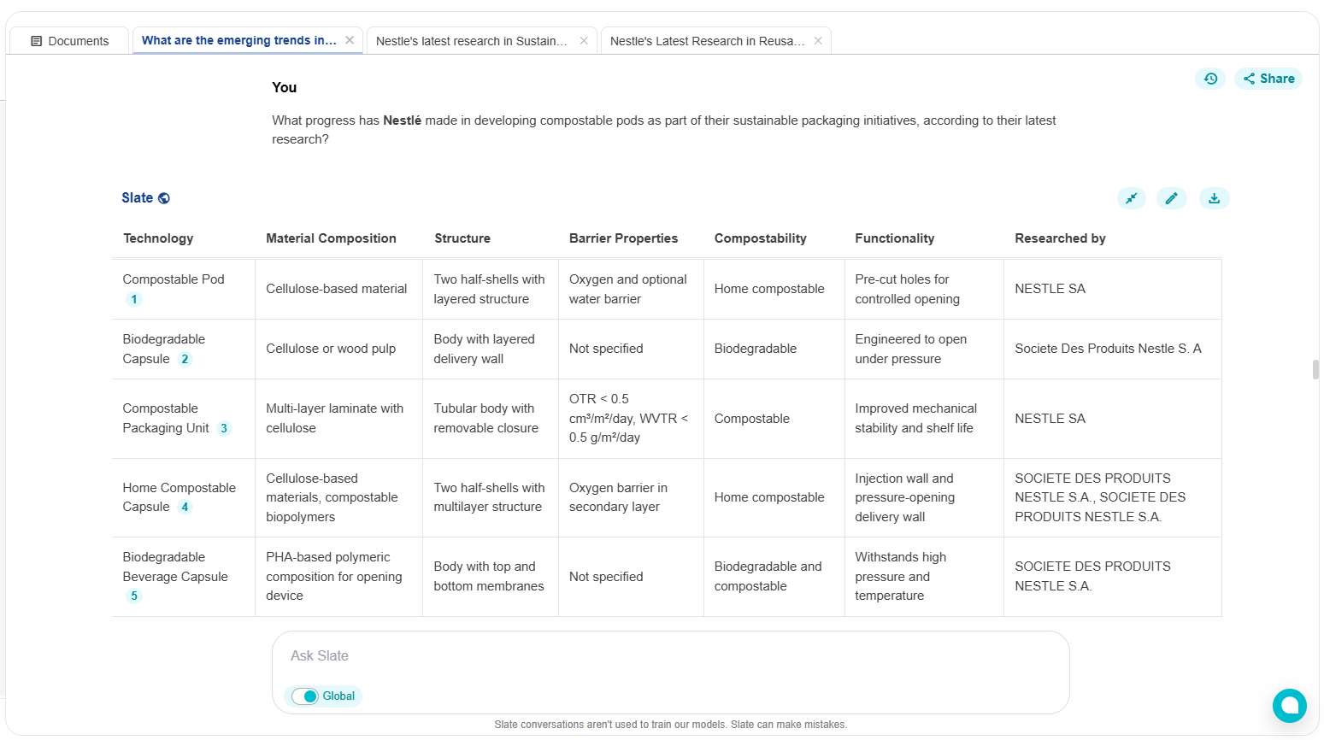This screenshot has height=740, width=1324.
Task: Open citation 5 for Biodegradable Beverage Capsule
Action: coord(134,596)
